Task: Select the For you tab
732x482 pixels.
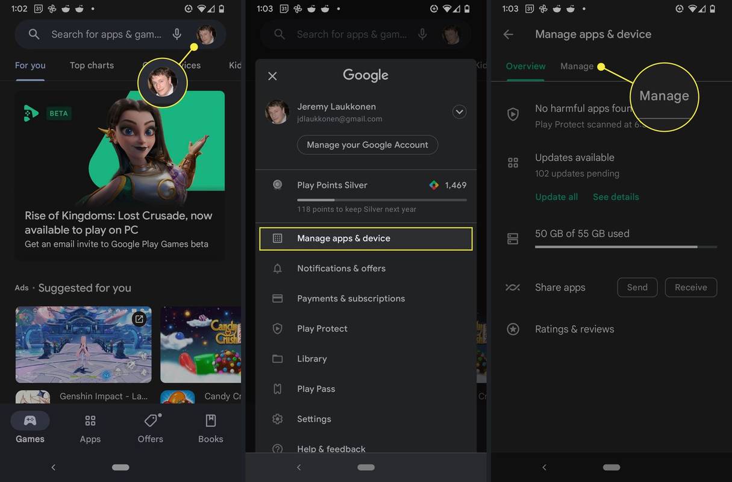Action: (30, 65)
